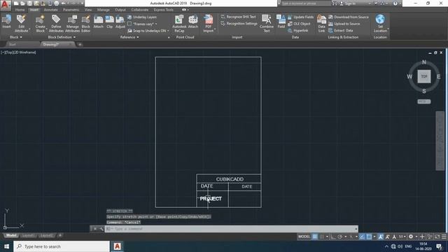This screenshot has width=448, height=252.
Task: Click the Set Location globe icon
Action: coord(380,20)
